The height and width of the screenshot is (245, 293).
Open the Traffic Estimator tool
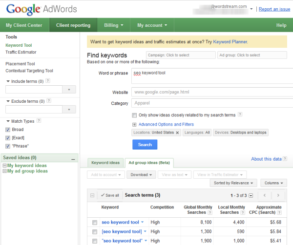click(x=21, y=52)
